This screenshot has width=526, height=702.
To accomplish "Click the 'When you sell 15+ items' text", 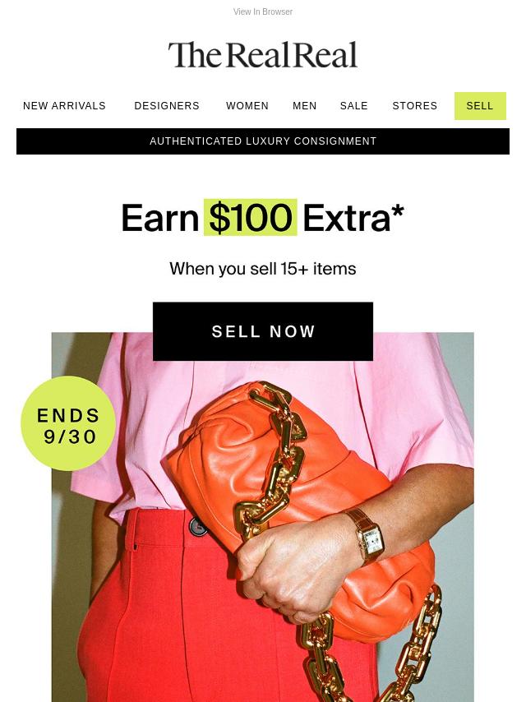I will [263, 269].
